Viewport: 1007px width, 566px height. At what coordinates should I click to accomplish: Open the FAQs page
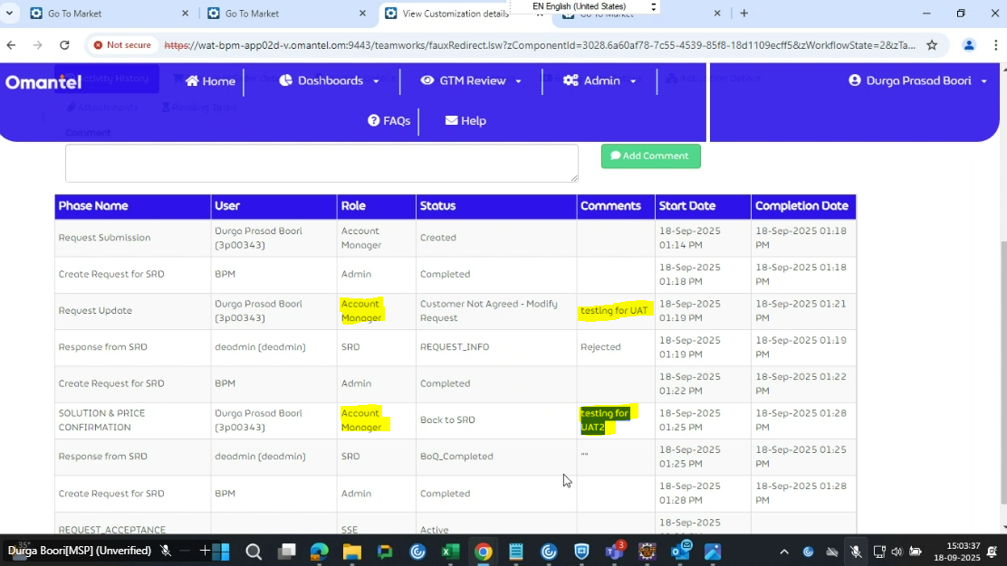pos(389,121)
